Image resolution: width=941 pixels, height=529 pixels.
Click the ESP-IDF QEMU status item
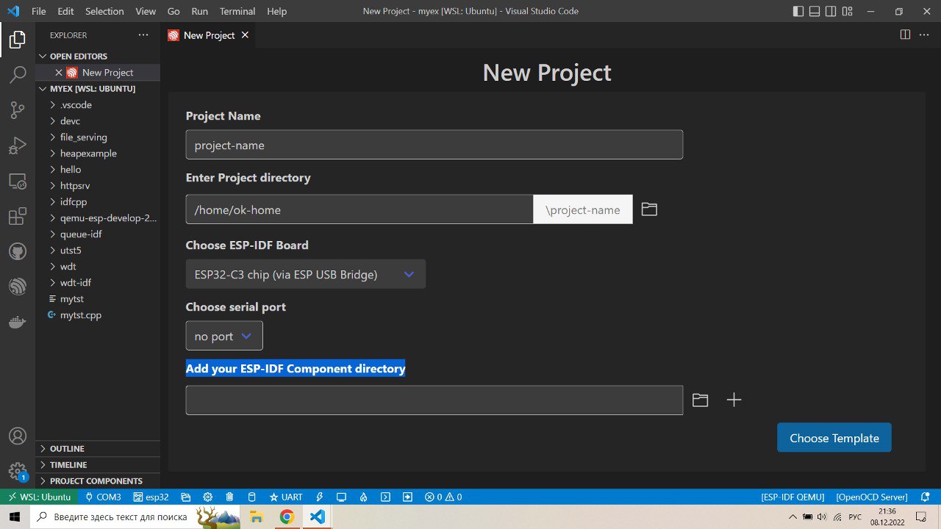(x=792, y=497)
